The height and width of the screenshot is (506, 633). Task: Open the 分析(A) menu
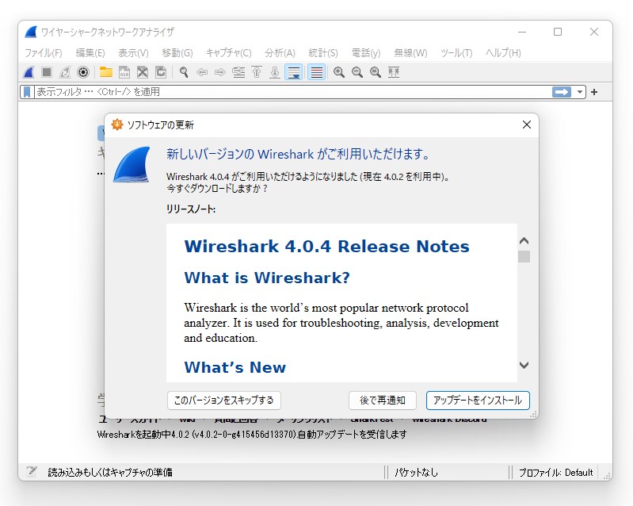point(280,53)
